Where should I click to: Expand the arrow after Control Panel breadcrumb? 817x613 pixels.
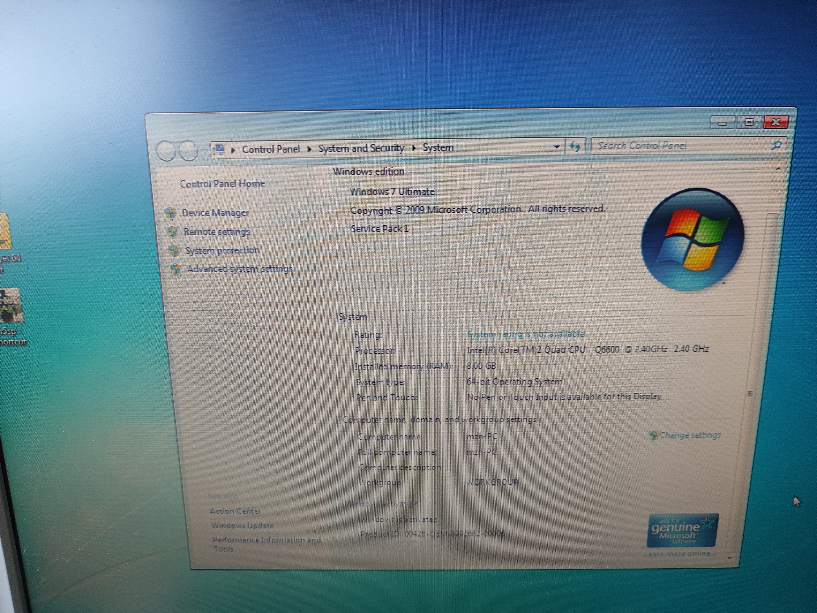click(x=310, y=149)
